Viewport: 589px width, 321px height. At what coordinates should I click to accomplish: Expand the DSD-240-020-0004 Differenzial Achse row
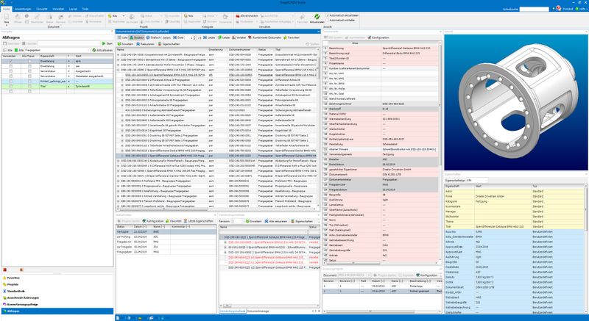(122, 80)
